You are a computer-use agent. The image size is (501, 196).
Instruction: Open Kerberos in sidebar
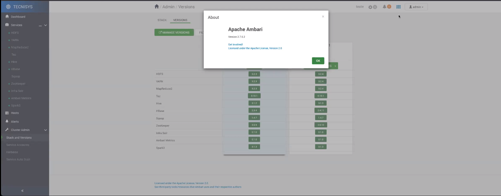coord(12,152)
